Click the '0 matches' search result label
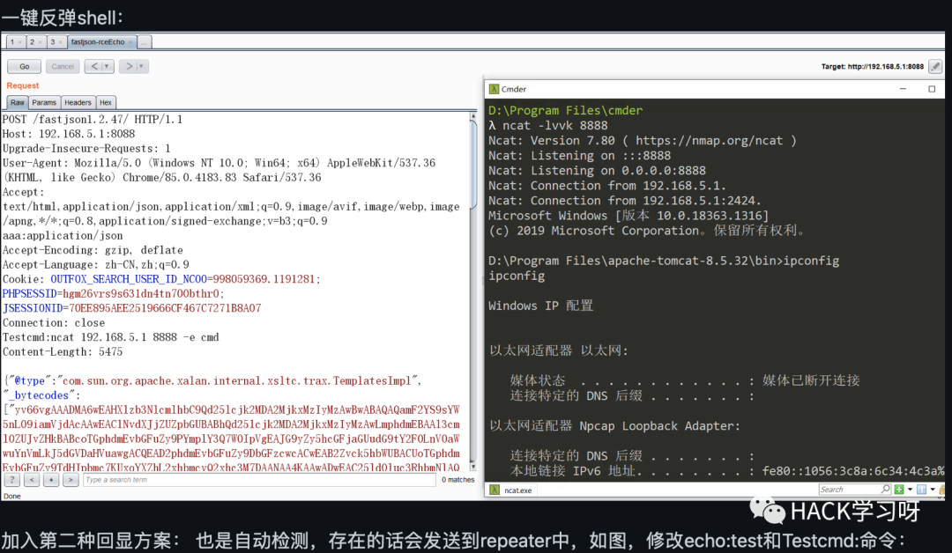The image size is (952, 553). point(457,480)
